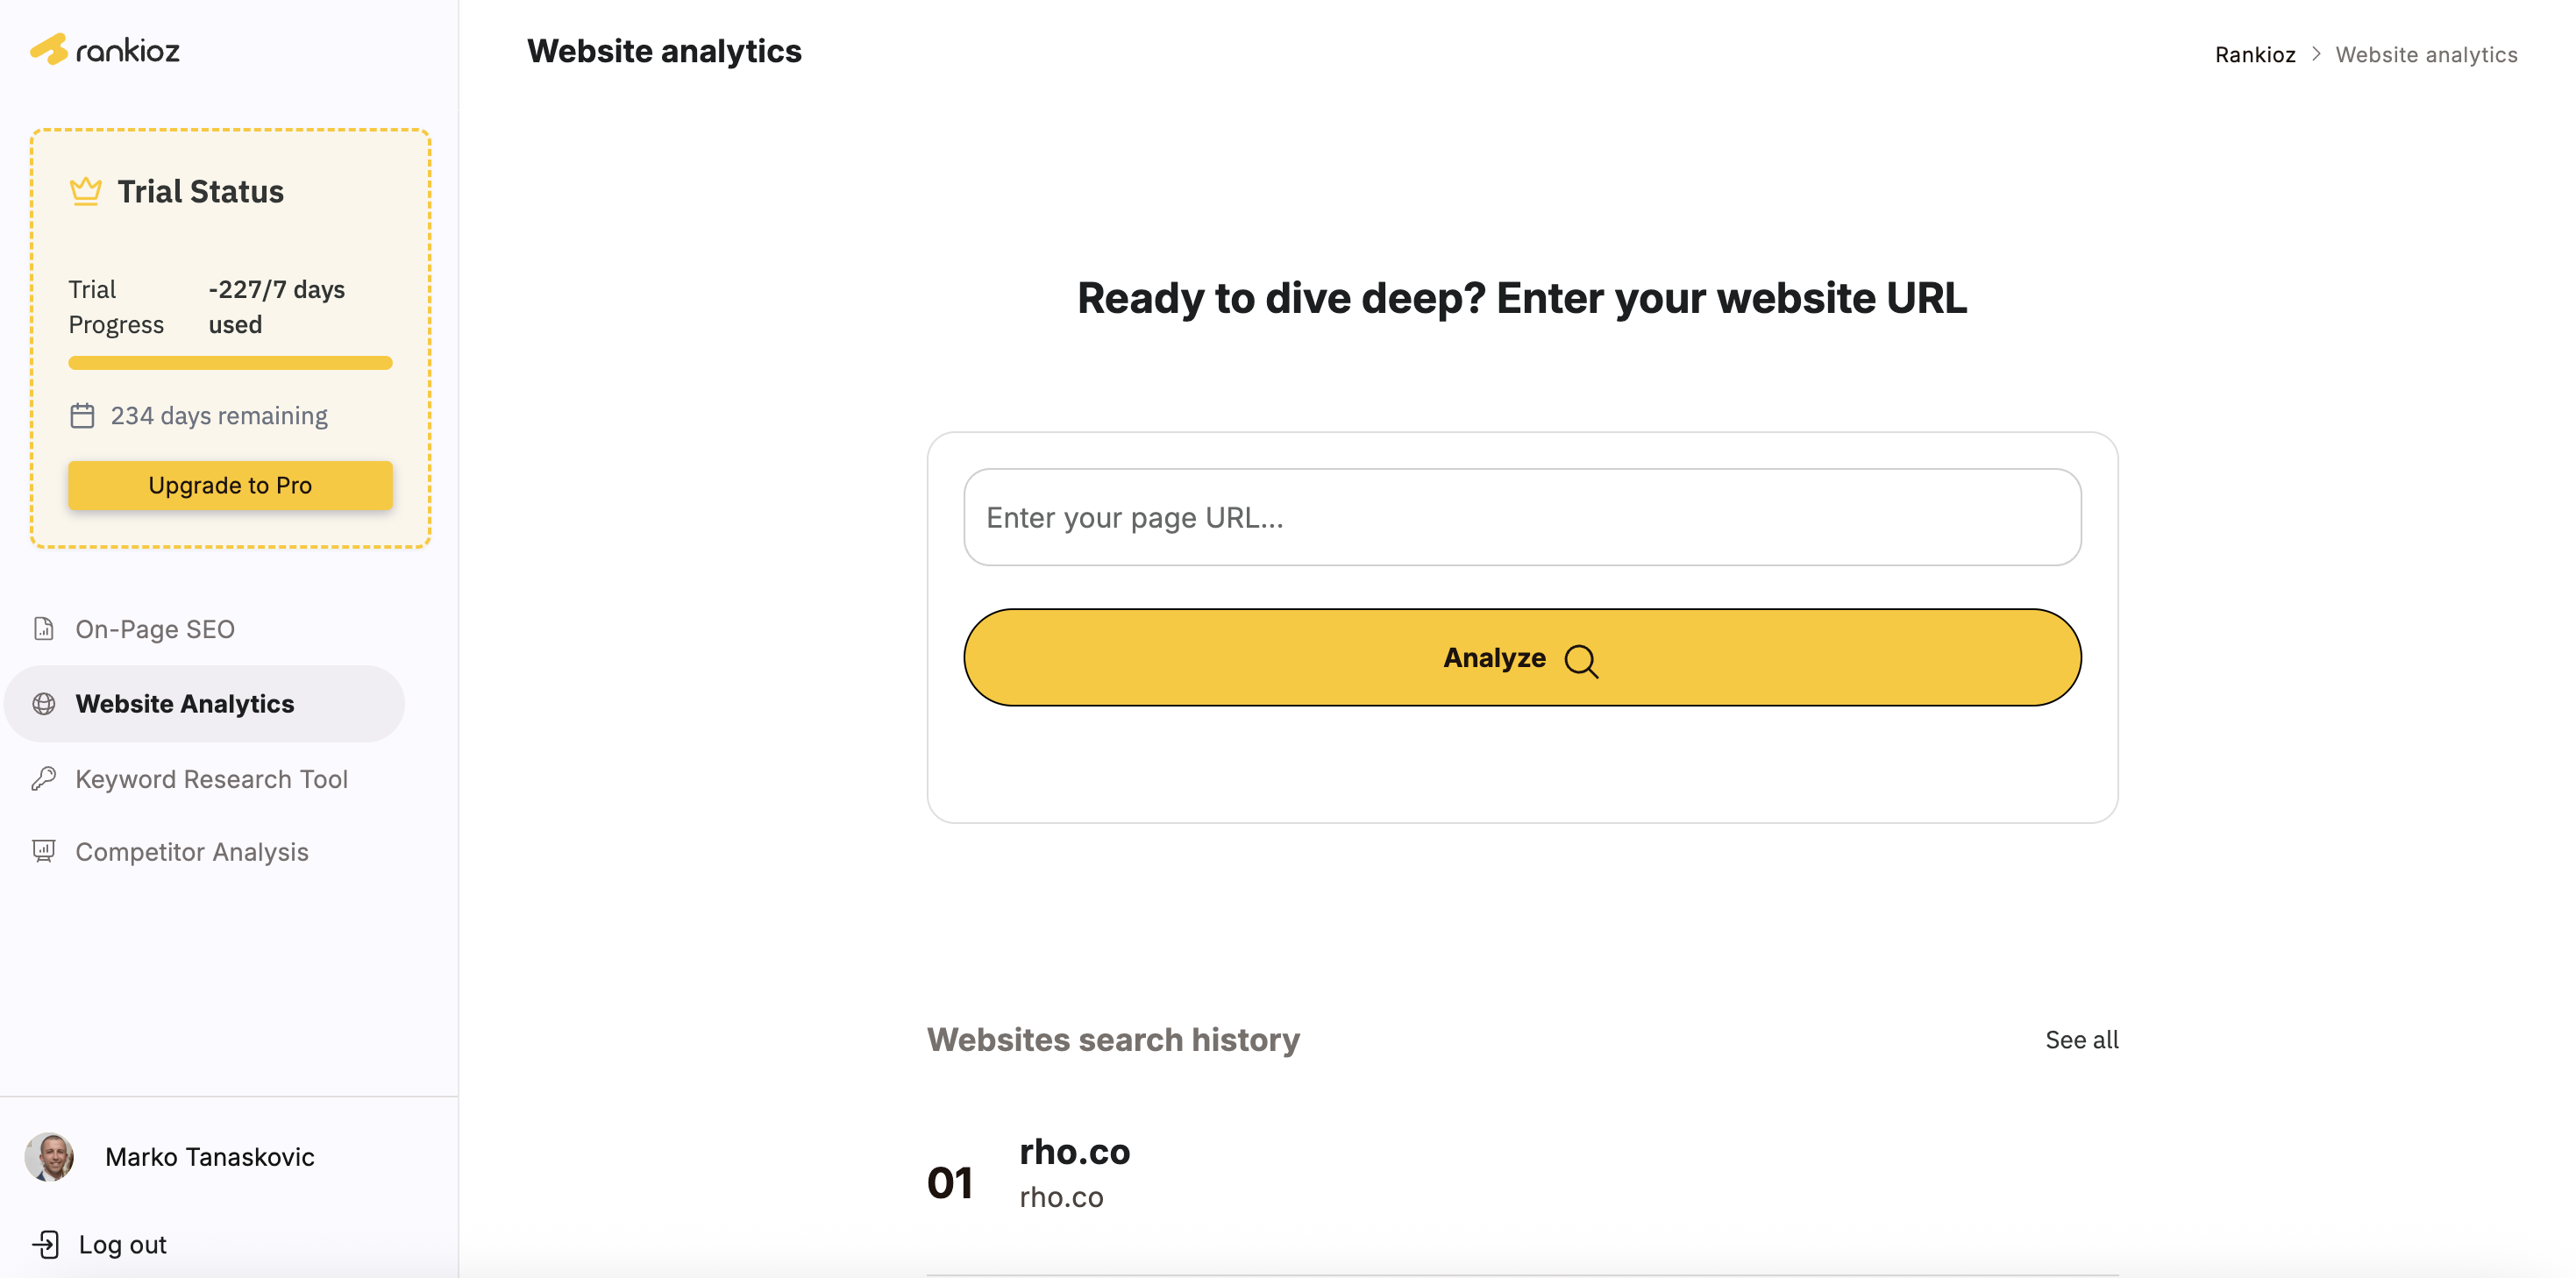Click the calendar icon beside days remaining

click(82, 415)
